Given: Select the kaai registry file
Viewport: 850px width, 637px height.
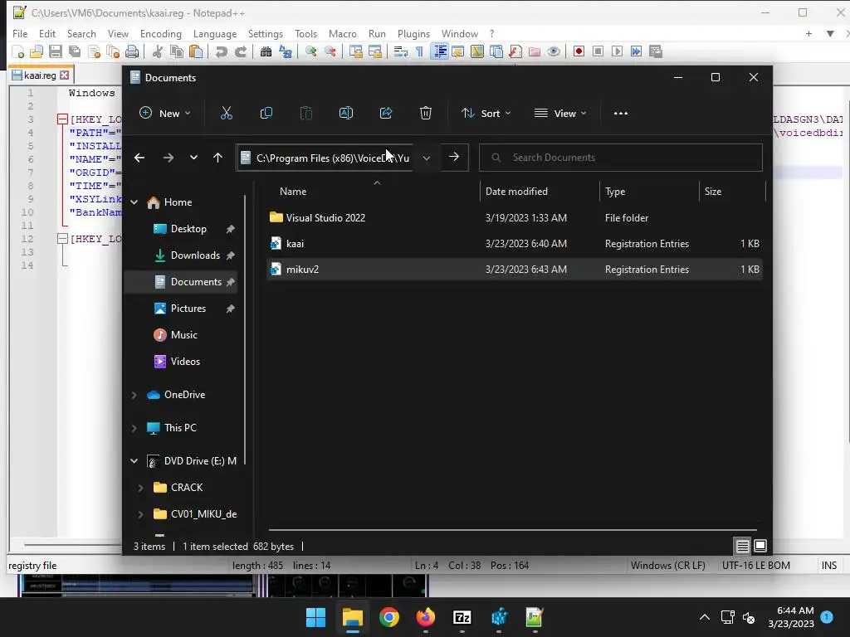Looking at the screenshot, I should (515, 244).
